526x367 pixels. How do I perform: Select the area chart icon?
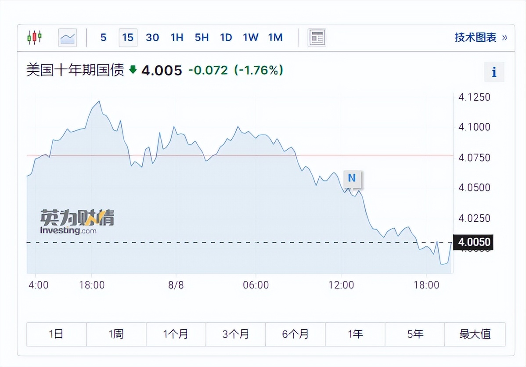(67, 38)
